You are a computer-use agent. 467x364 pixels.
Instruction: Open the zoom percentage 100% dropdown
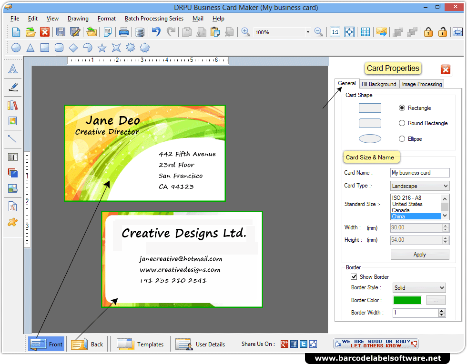[308, 32]
